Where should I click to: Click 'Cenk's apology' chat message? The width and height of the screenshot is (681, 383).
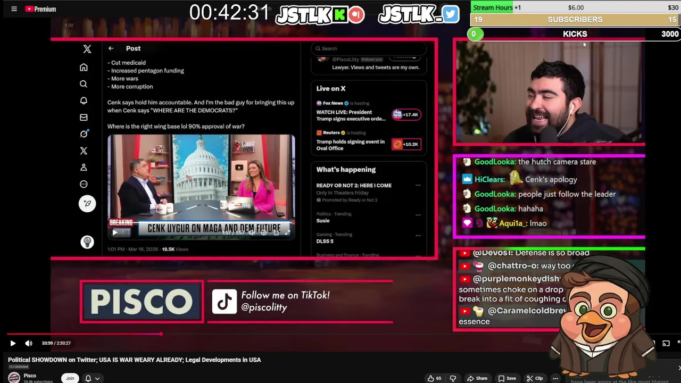[x=551, y=180]
